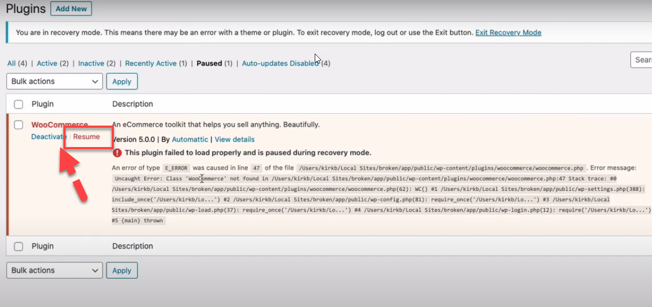Screen dimensions: 652x307
Task: Click the Add New plugin button
Action: pyautogui.click(x=71, y=9)
